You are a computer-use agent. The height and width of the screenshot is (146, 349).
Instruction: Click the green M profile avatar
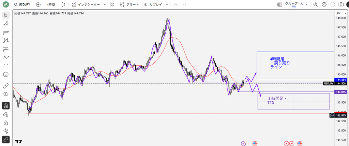coord(6,4)
